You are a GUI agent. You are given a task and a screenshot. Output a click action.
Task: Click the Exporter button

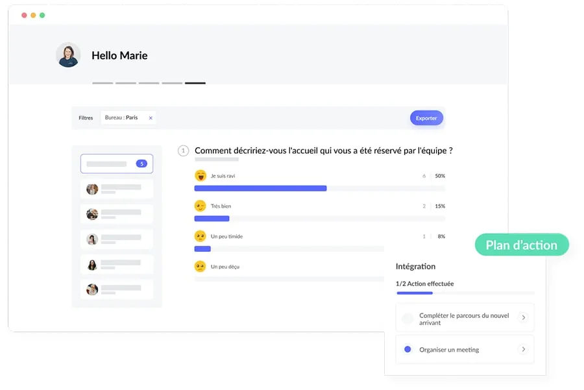coord(426,118)
